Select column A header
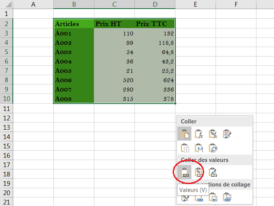 [33, 4]
